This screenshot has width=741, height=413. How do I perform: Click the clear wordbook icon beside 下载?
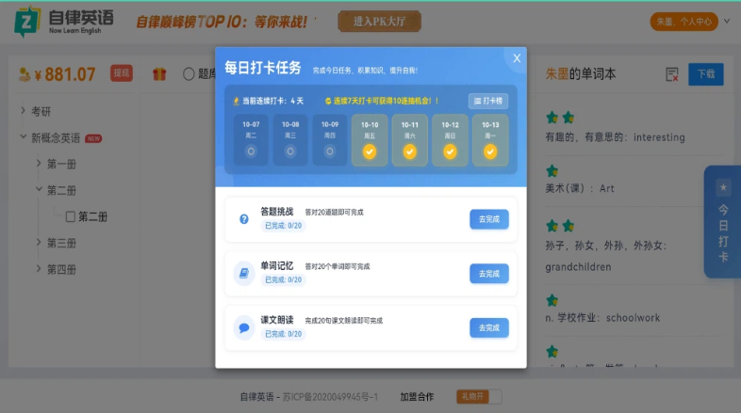[x=671, y=74]
